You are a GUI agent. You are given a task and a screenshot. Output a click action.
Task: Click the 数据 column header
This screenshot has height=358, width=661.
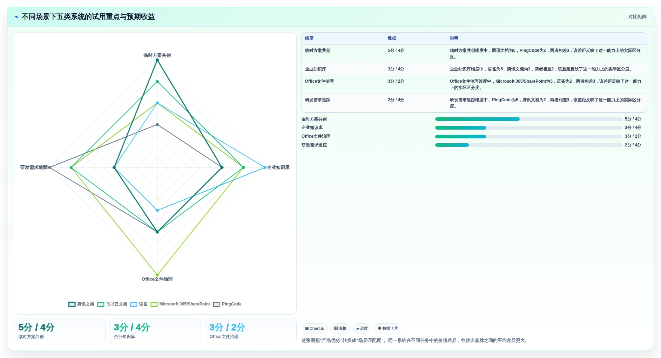point(392,38)
